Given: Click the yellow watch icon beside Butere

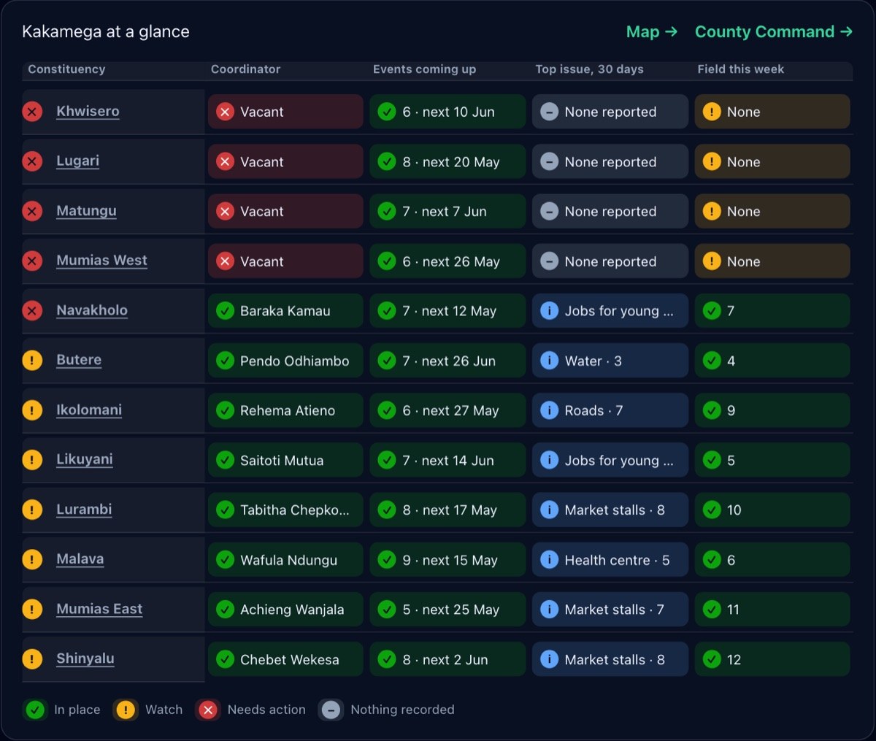Looking at the screenshot, I should [32, 361].
